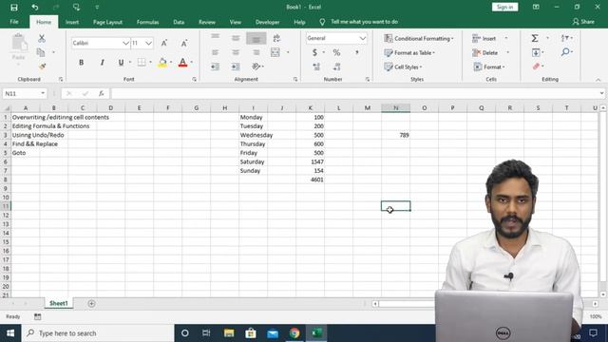Open the Orientation text rotation icon
The width and height of the screenshot is (608, 342).
(256, 66)
